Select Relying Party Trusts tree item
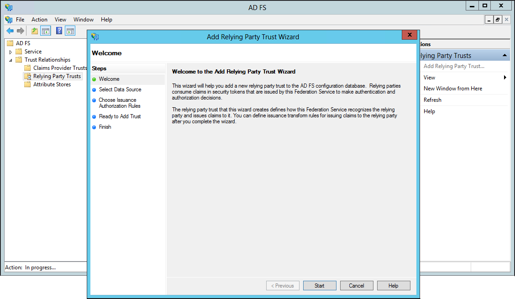This screenshot has height=299, width=515. pos(57,76)
